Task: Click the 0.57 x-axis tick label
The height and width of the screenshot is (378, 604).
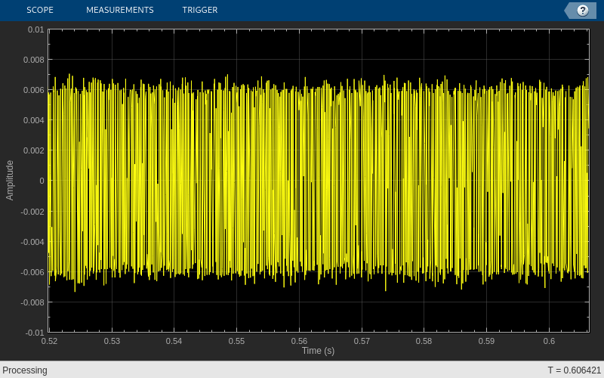Action: 362,341
